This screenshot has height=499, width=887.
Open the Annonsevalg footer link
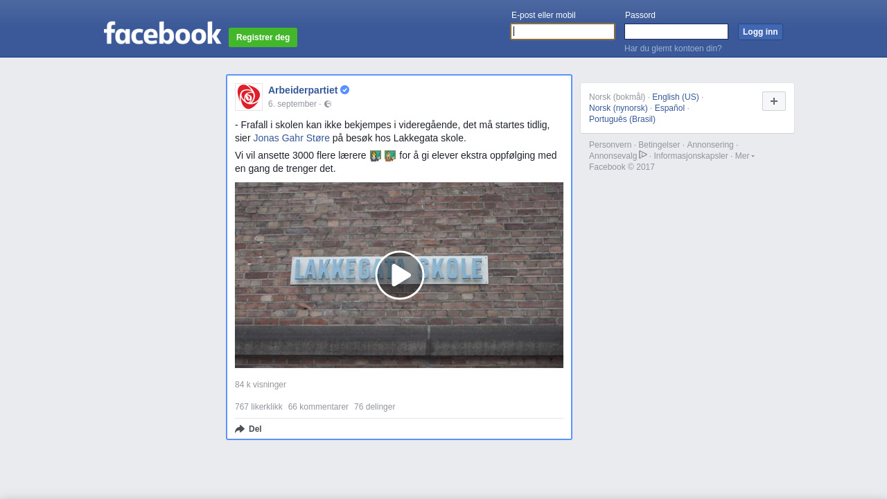(613, 156)
